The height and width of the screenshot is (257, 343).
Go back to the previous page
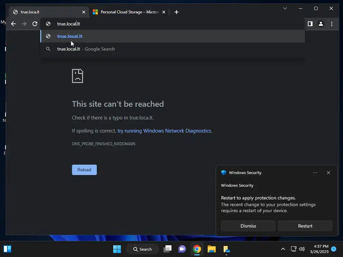pos(13,24)
